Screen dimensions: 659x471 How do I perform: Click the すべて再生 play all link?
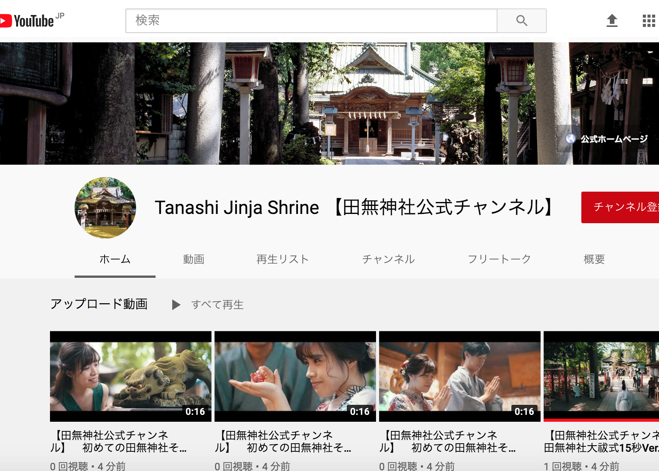tap(217, 305)
